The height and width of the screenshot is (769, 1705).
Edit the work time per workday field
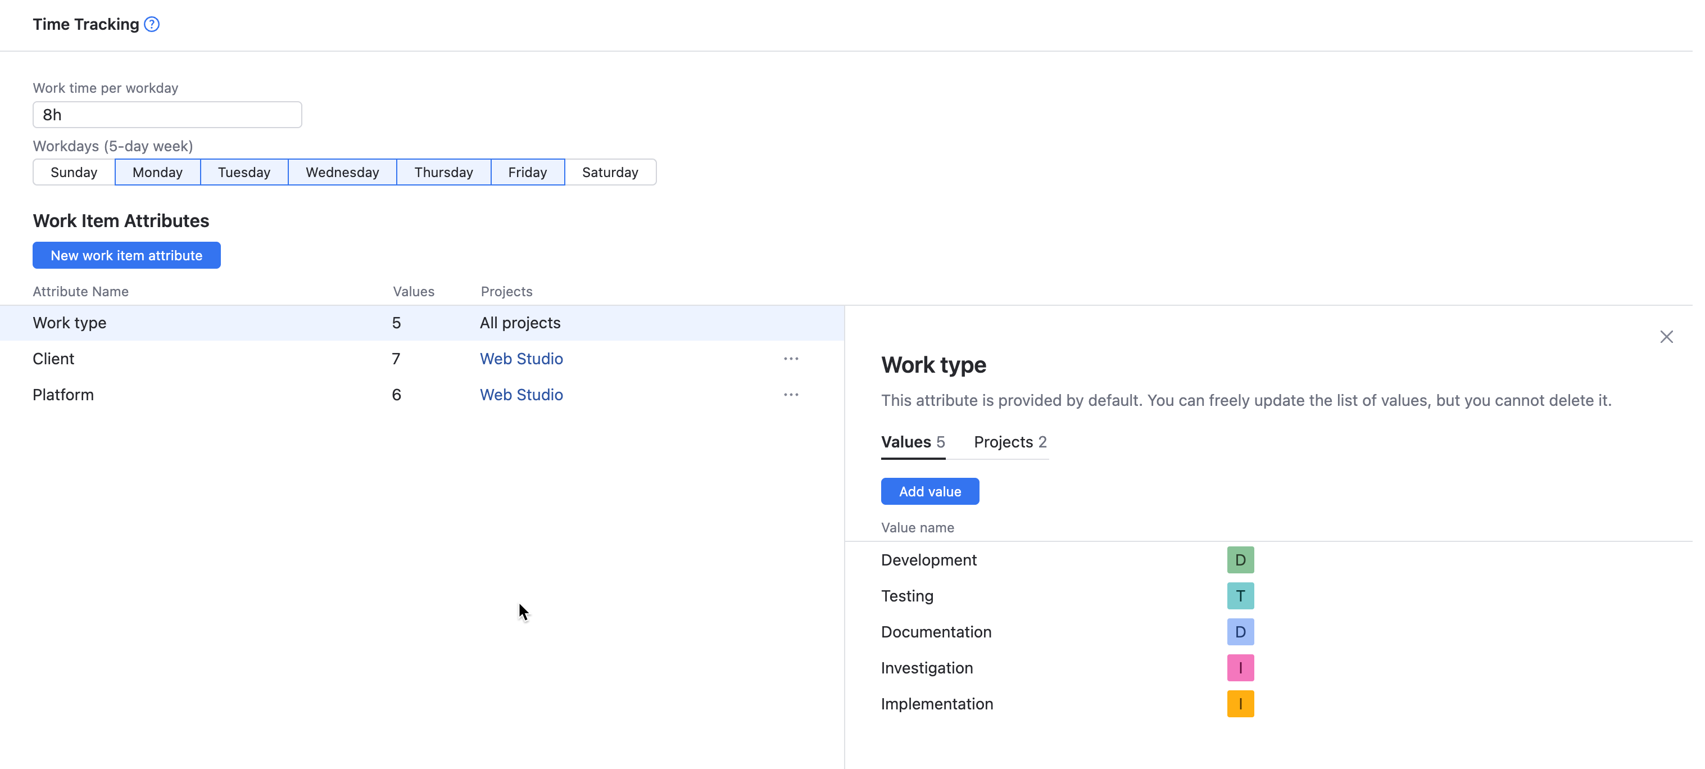pyautogui.click(x=166, y=114)
